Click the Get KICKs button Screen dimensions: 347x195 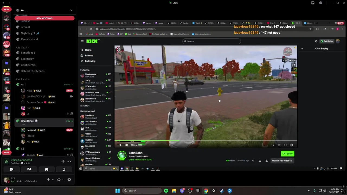click(327, 41)
